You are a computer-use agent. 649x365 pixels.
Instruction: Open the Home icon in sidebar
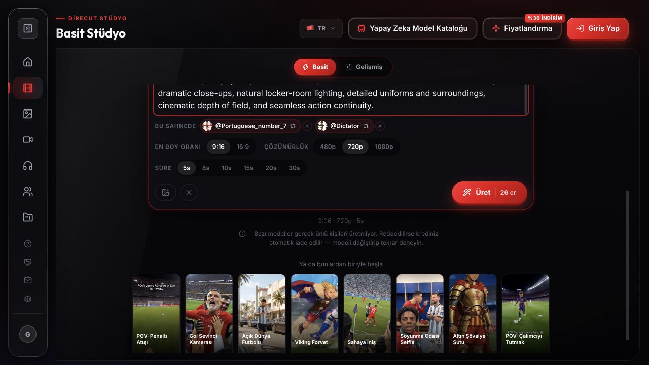(x=28, y=62)
